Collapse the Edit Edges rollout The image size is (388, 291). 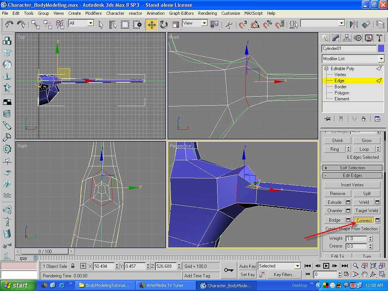tap(352, 175)
